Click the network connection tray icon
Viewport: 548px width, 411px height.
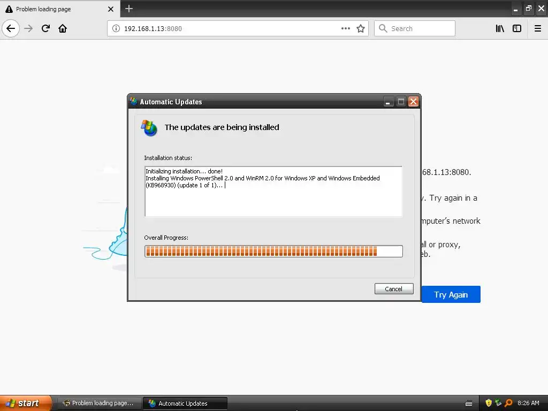coord(498,403)
